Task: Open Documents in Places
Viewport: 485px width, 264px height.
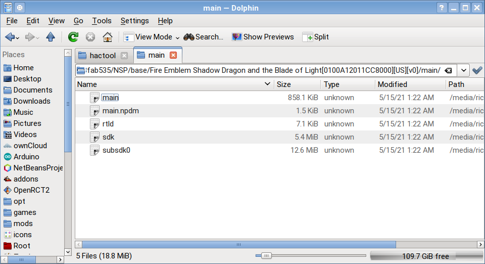Action: (x=28, y=90)
